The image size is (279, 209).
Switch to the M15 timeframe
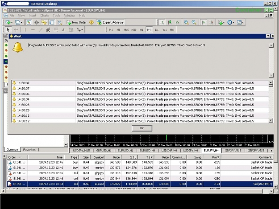[x=126, y=30]
